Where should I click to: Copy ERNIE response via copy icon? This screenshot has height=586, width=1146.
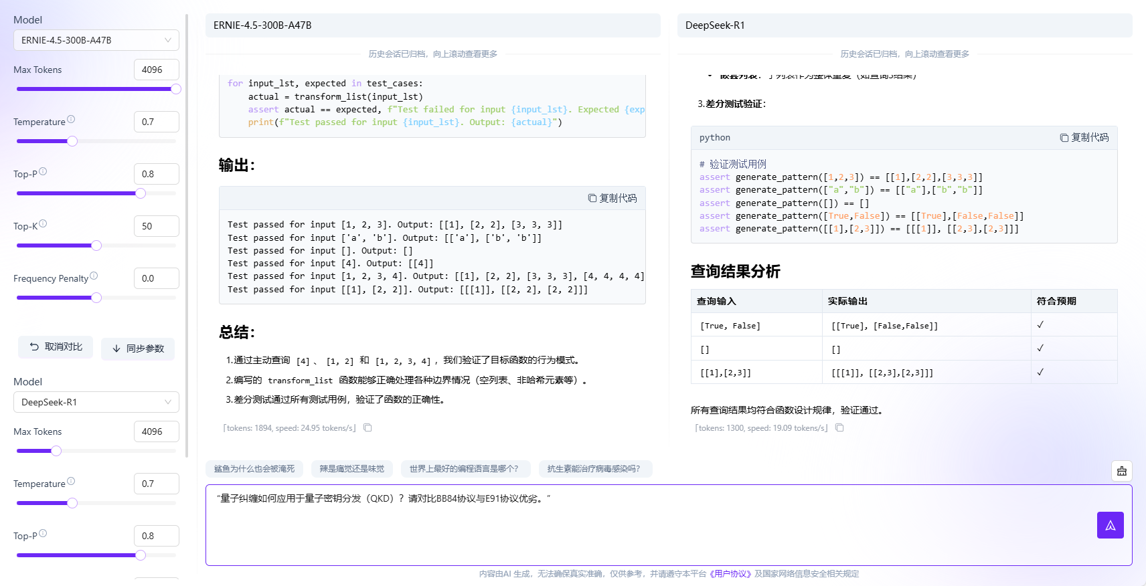tap(367, 428)
